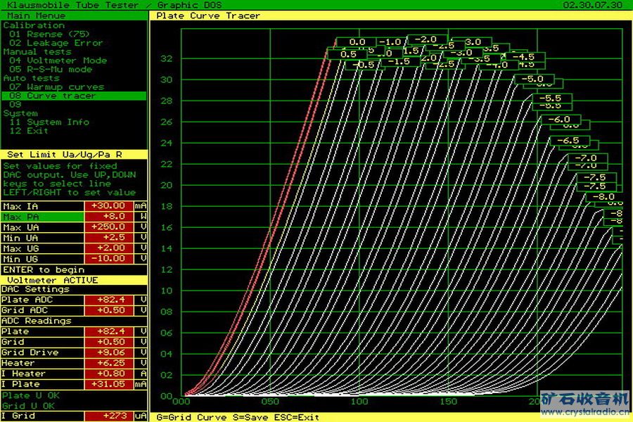Image resolution: width=633 pixels, height=422 pixels.
Task: Edit the Max IA value +30.00
Action: click(x=108, y=206)
